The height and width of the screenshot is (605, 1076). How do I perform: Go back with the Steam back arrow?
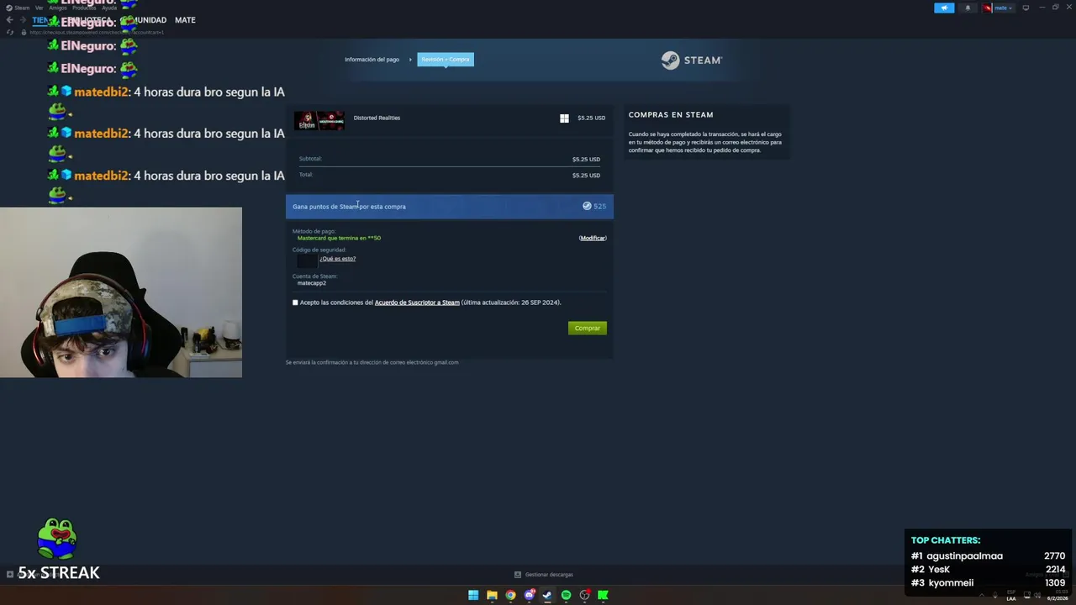point(9,20)
